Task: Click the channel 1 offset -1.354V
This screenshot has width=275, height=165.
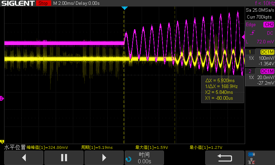Action: pos(266,64)
